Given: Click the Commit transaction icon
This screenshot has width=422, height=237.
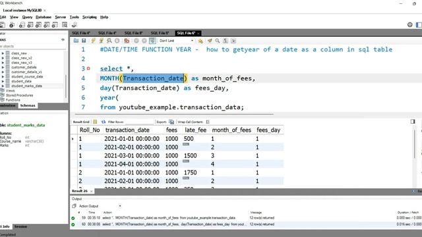Looking at the screenshot, I should tap(136, 41).
